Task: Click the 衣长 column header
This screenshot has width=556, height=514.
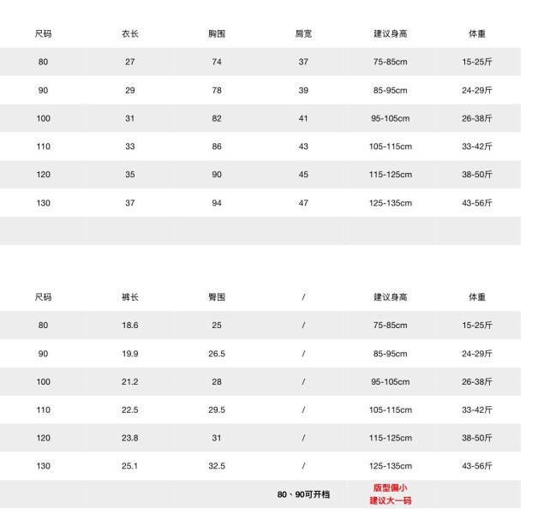Action: point(130,34)
